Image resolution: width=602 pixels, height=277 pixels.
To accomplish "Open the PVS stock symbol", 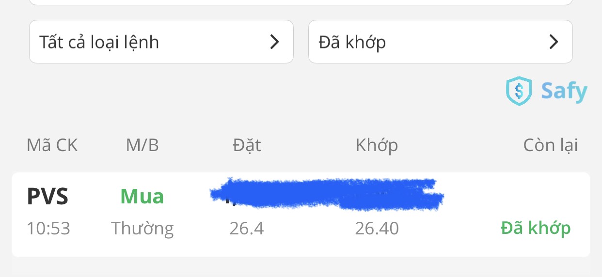I will click(48, 197).
